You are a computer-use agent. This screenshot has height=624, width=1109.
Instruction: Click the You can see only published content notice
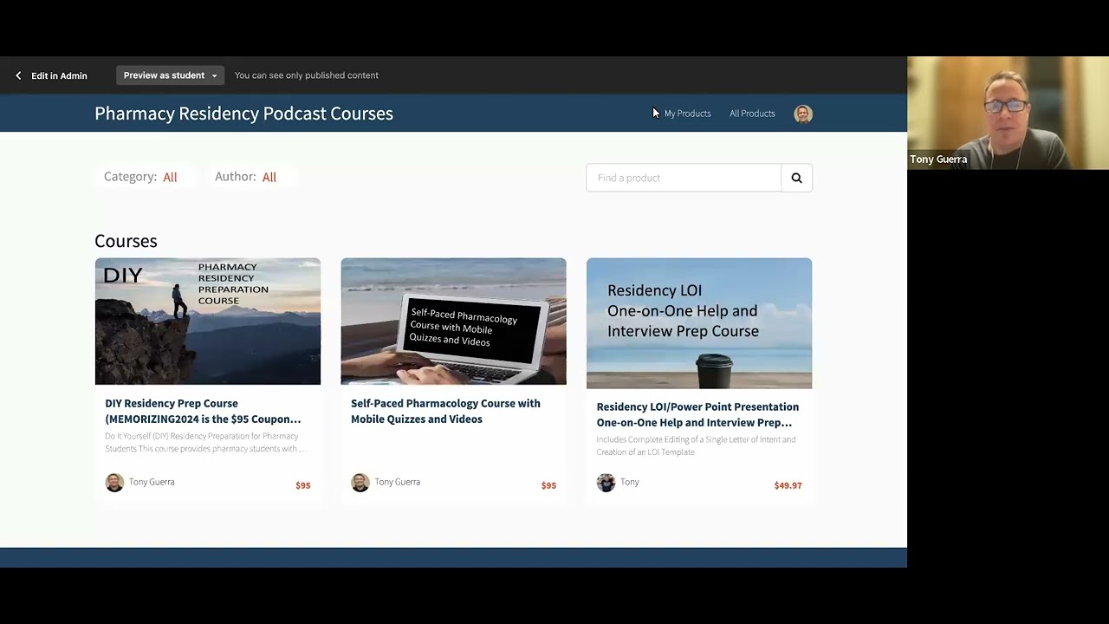[307, 75]
